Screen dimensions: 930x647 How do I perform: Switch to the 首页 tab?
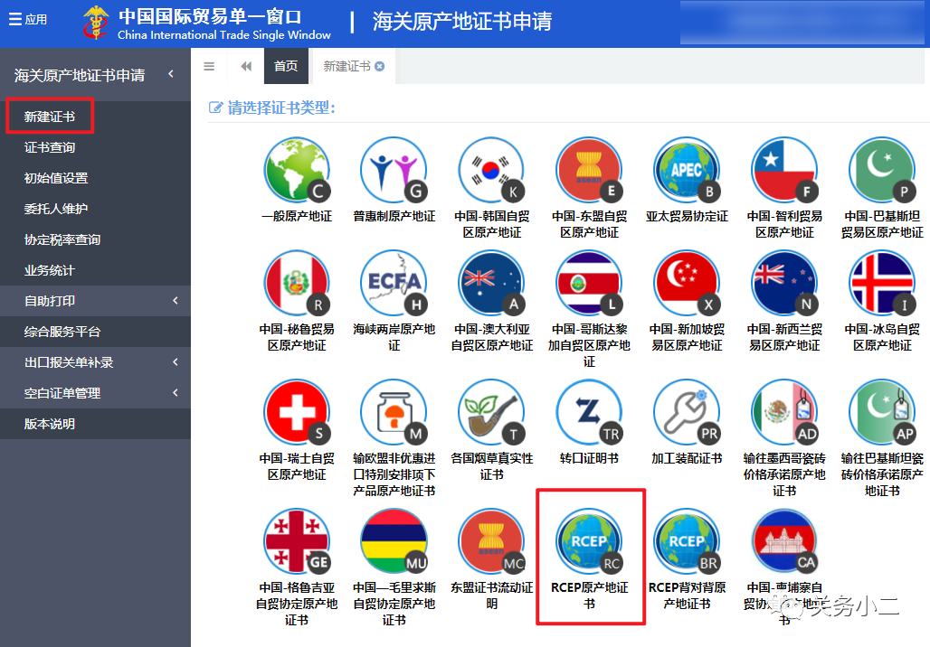pos(286,65)
